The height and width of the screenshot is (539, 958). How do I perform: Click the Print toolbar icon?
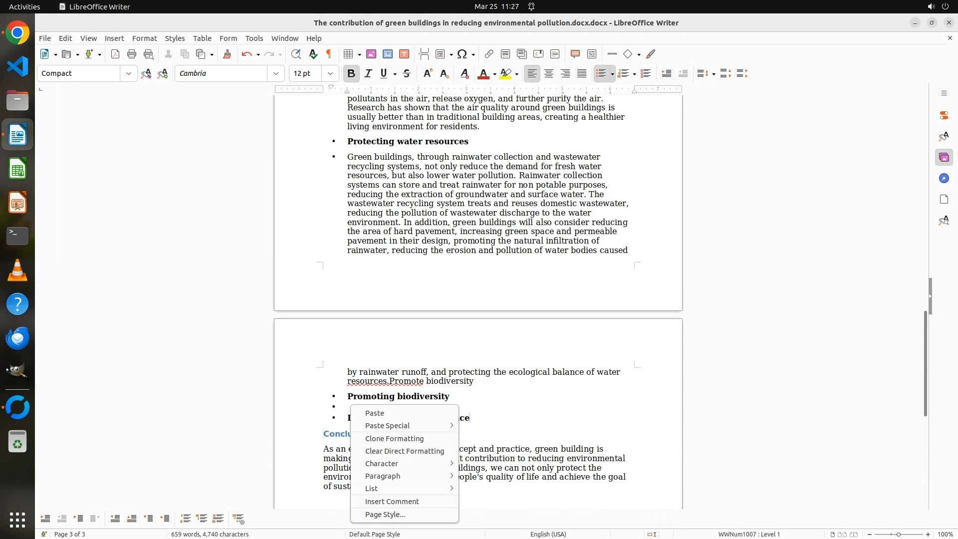132,54
